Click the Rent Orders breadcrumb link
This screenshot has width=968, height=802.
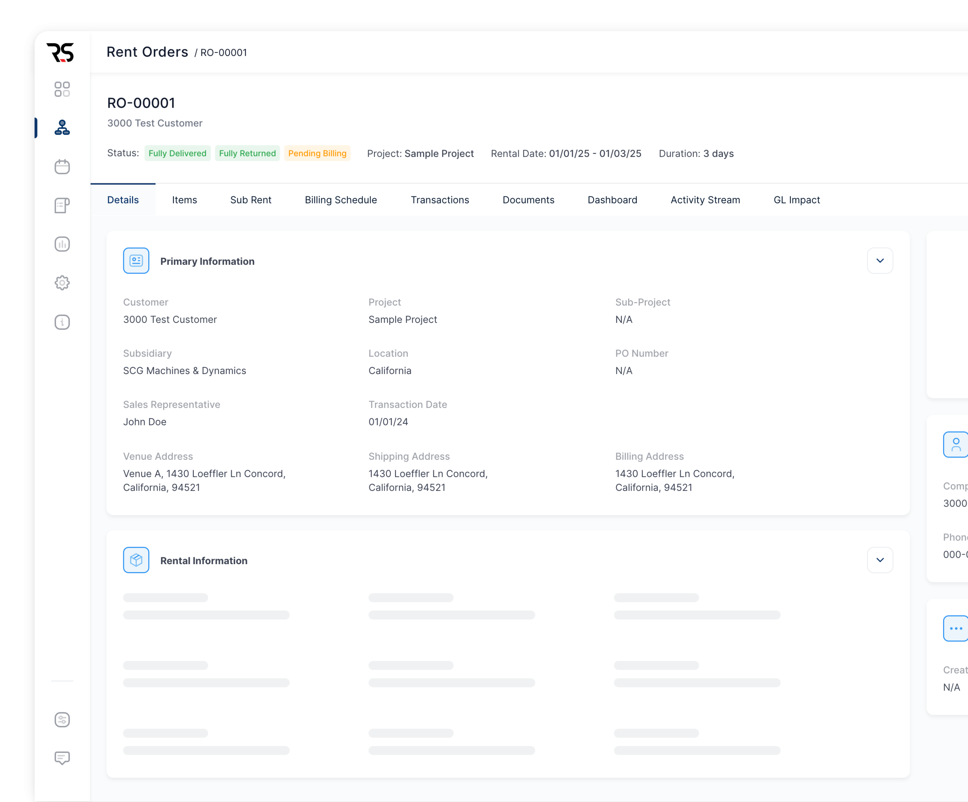[147, 52]
